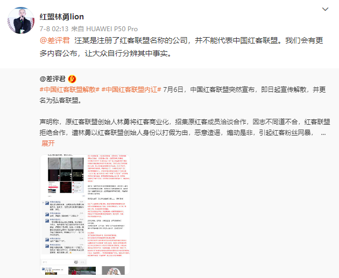Image resolution: width=339 pixels, height=278 pixels.
Task: View photo grid in attached image
Action: coord(66,175)
